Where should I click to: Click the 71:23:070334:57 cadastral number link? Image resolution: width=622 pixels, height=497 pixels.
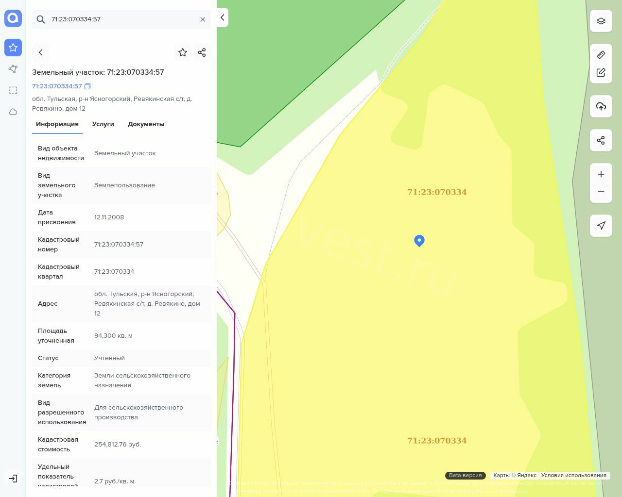(57, 86)
